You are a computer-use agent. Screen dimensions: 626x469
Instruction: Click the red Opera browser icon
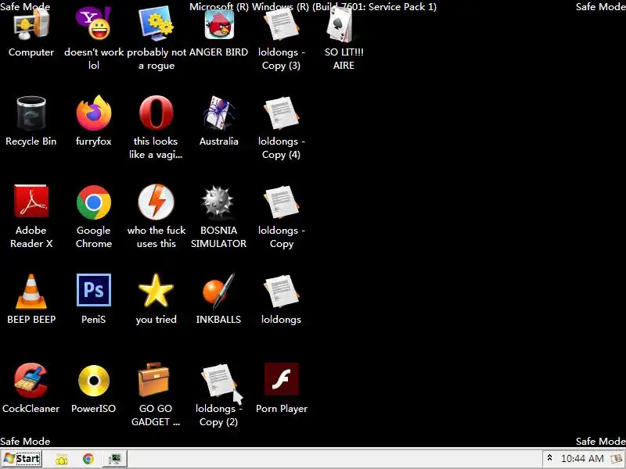click(x=156, y=113)
